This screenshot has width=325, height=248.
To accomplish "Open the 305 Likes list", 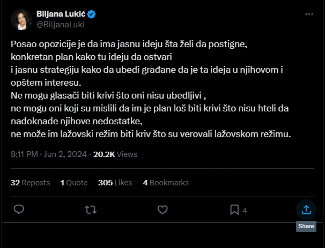I will click(x=116, y=183).
